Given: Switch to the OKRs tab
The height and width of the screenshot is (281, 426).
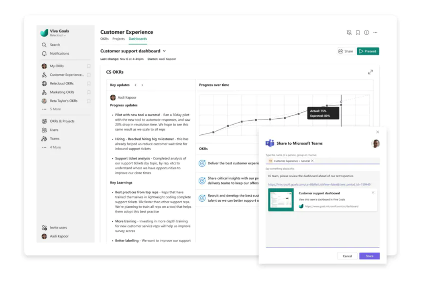Looking at the screenshot, I should (104, 39).
